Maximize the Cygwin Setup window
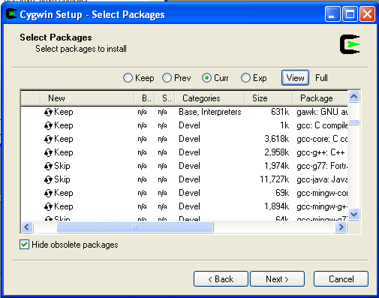Viewport: 379px width, 298px height. tap(350, 14)
